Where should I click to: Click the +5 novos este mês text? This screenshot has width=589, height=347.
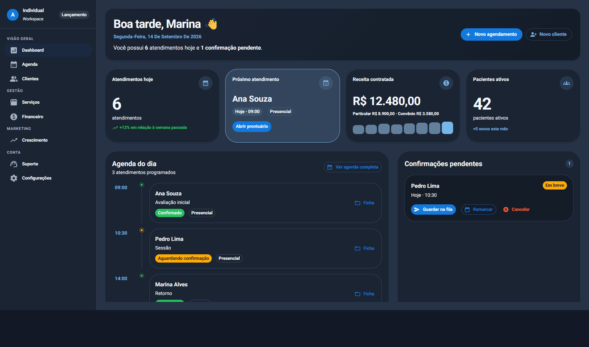click(x=490, y=129)
